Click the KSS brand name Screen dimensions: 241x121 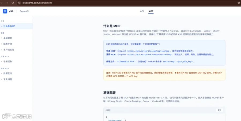11,11
